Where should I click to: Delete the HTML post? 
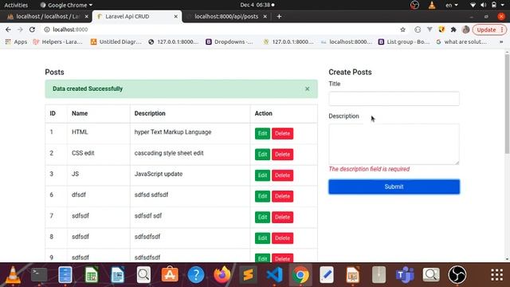tap(282, 133)
